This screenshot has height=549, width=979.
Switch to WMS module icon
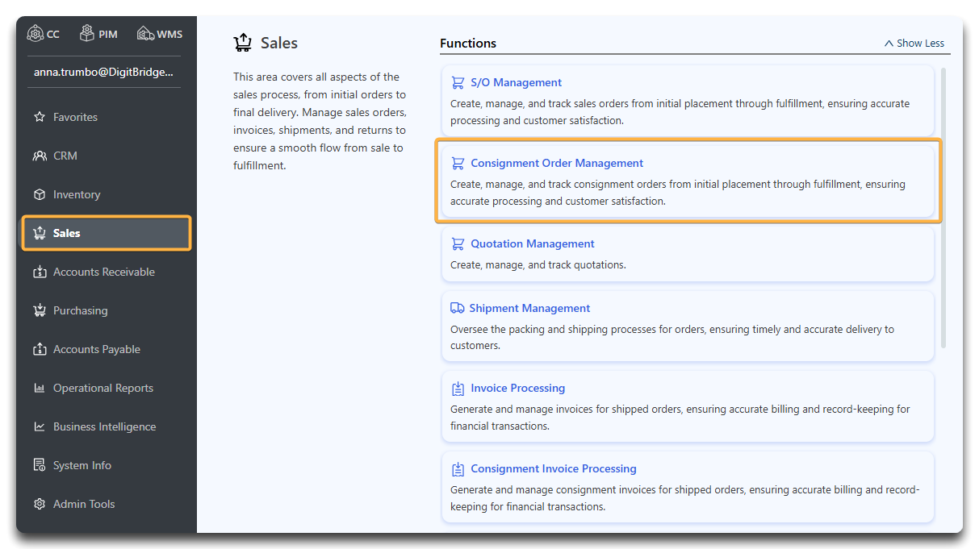tap(145, 34)
